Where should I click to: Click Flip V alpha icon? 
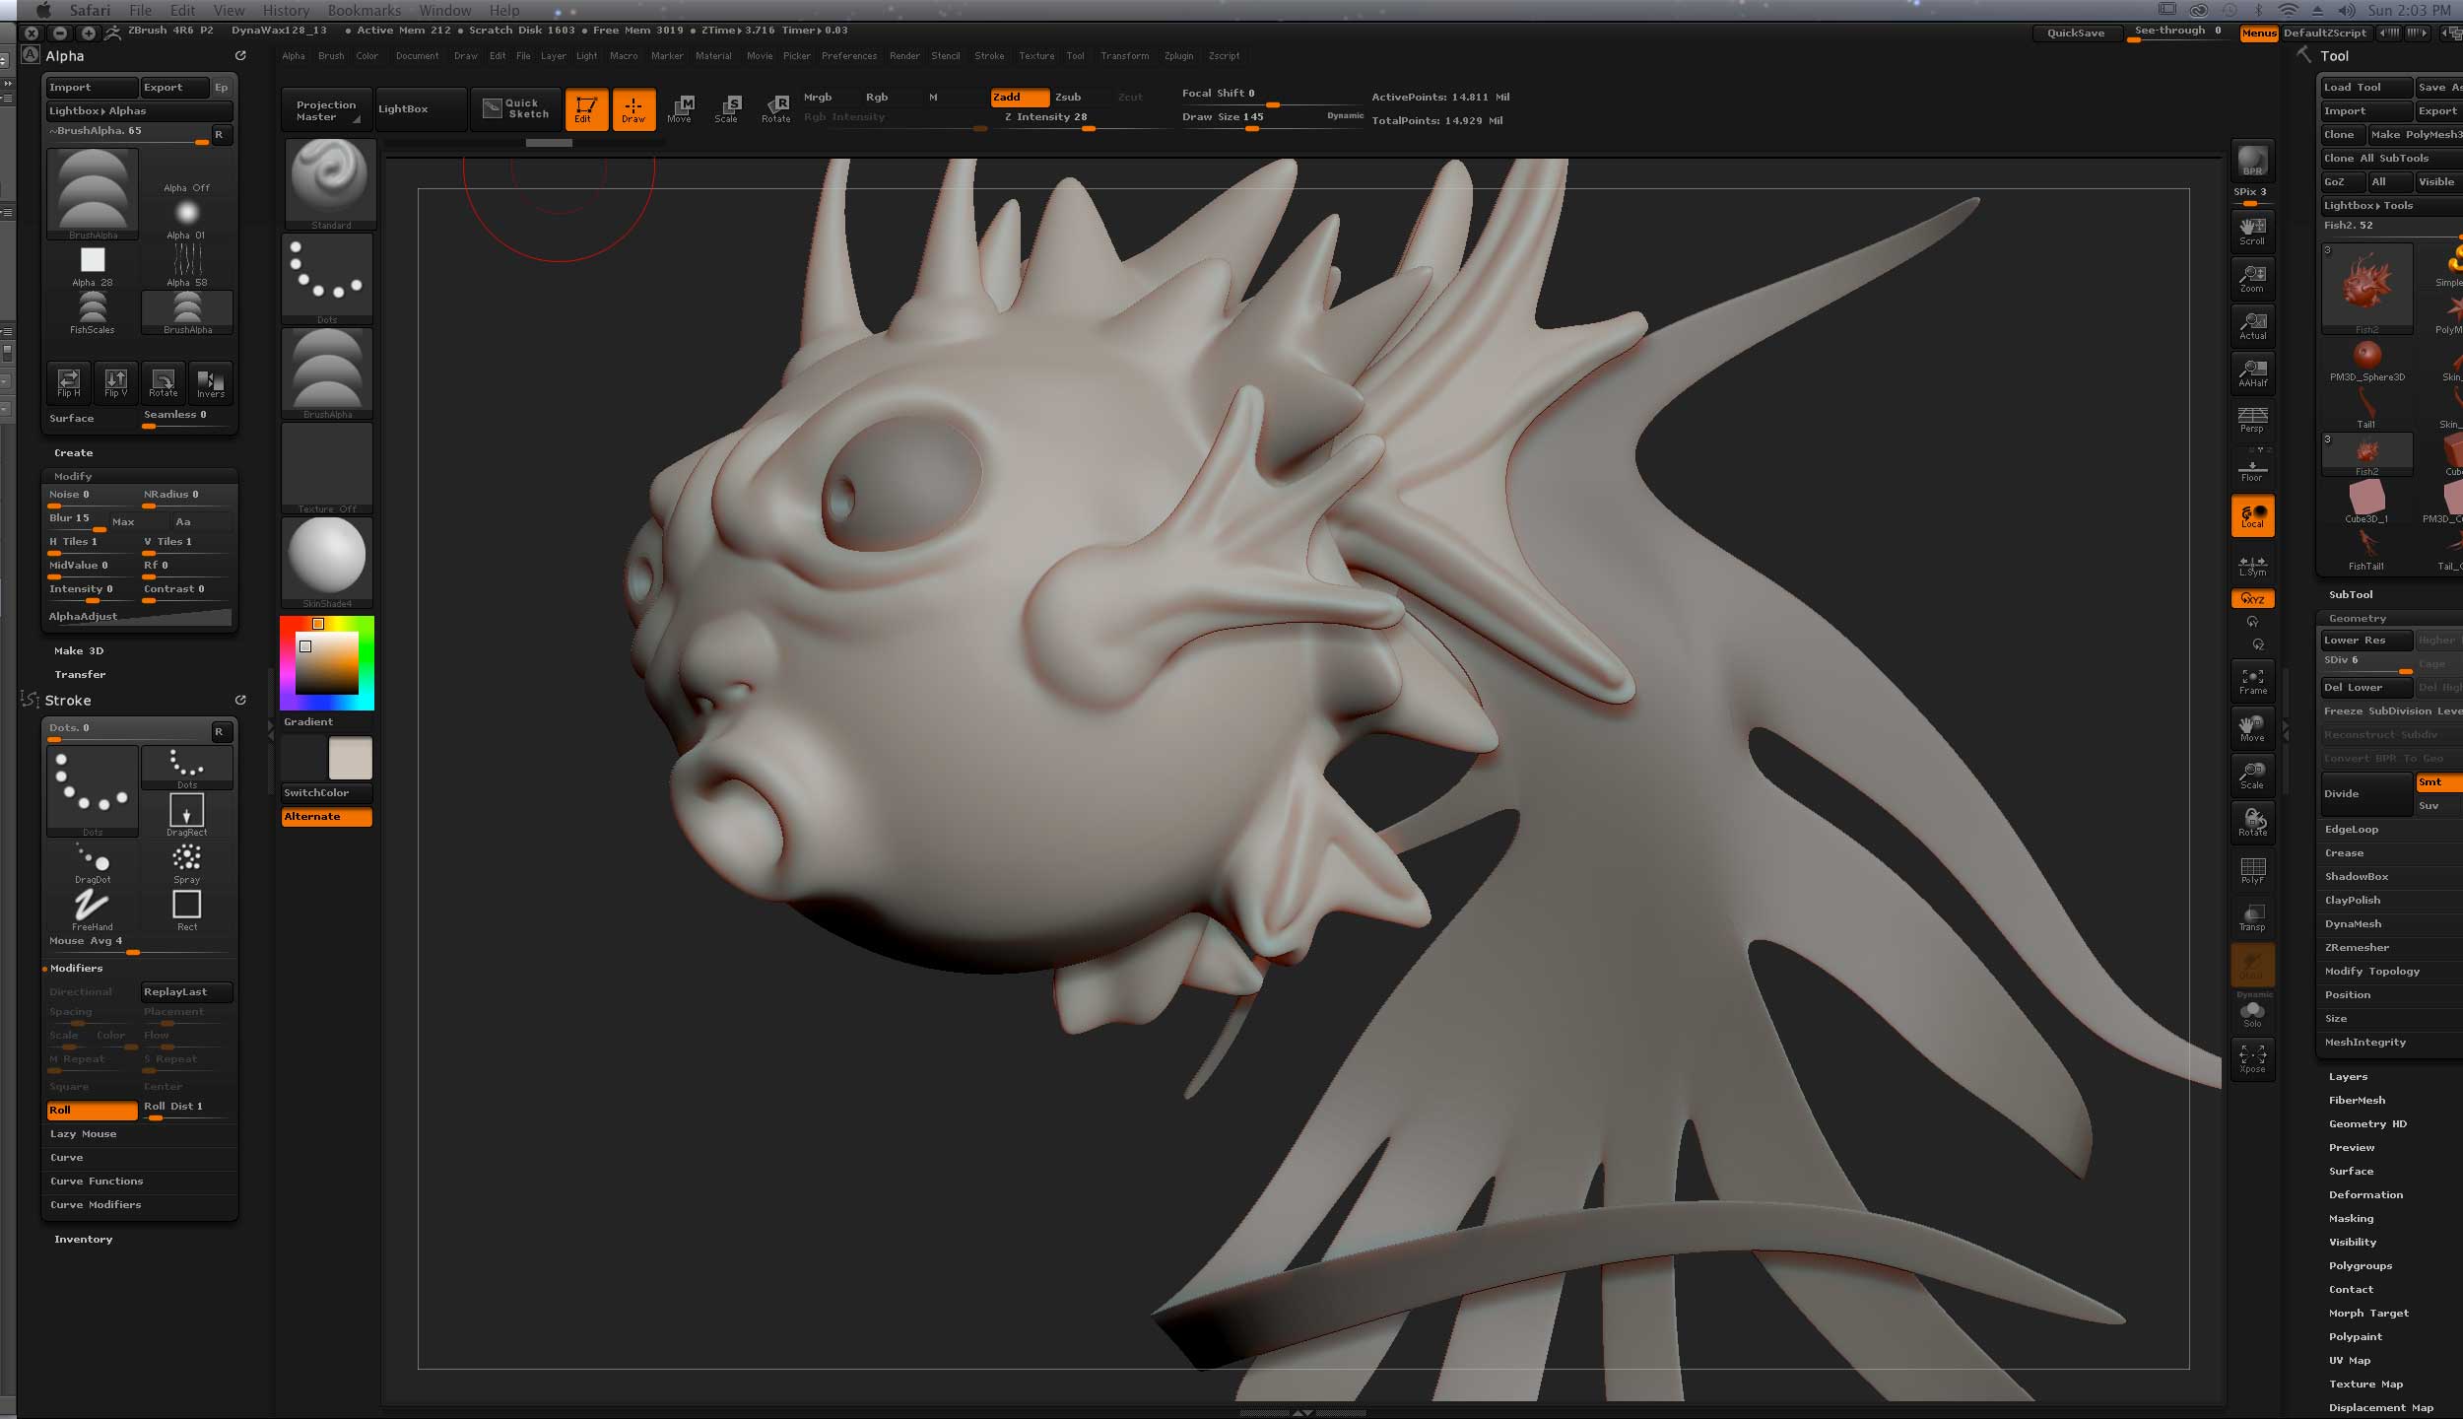tap(116, 382)
